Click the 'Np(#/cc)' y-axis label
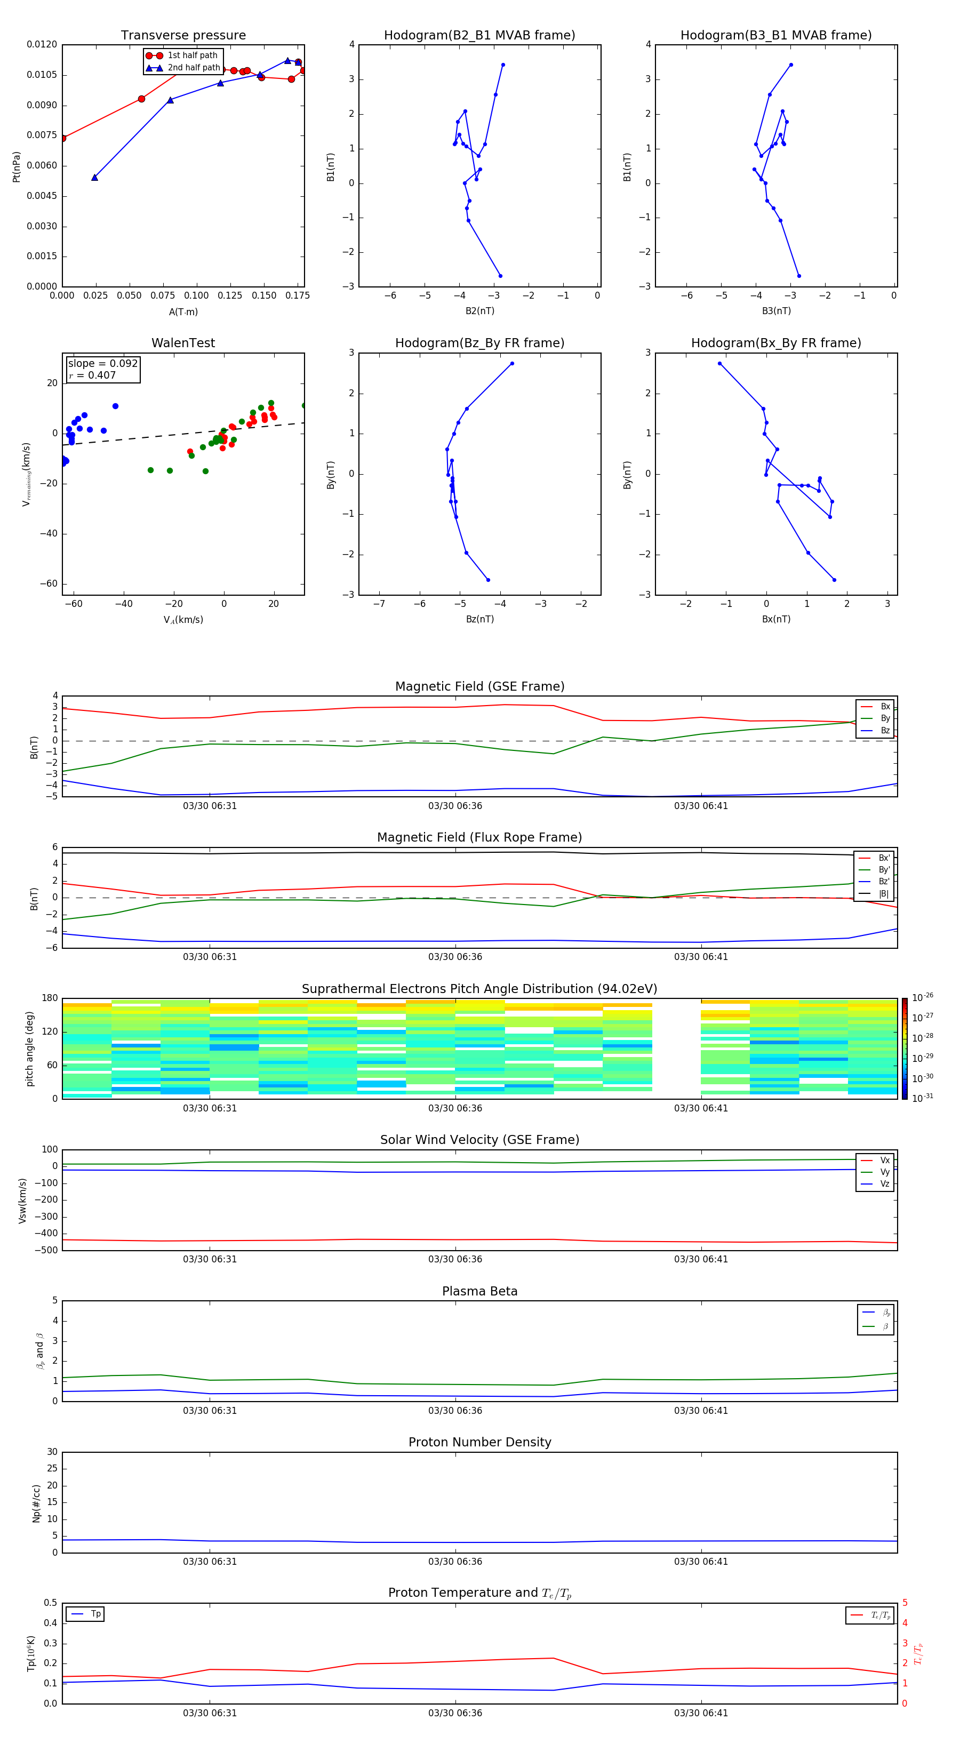Image resolution: width=960 pixels, height=1760 pixels. click(36, 1503)
